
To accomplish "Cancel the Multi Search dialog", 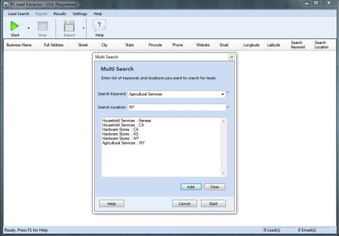I will click(x=185, y=203).
